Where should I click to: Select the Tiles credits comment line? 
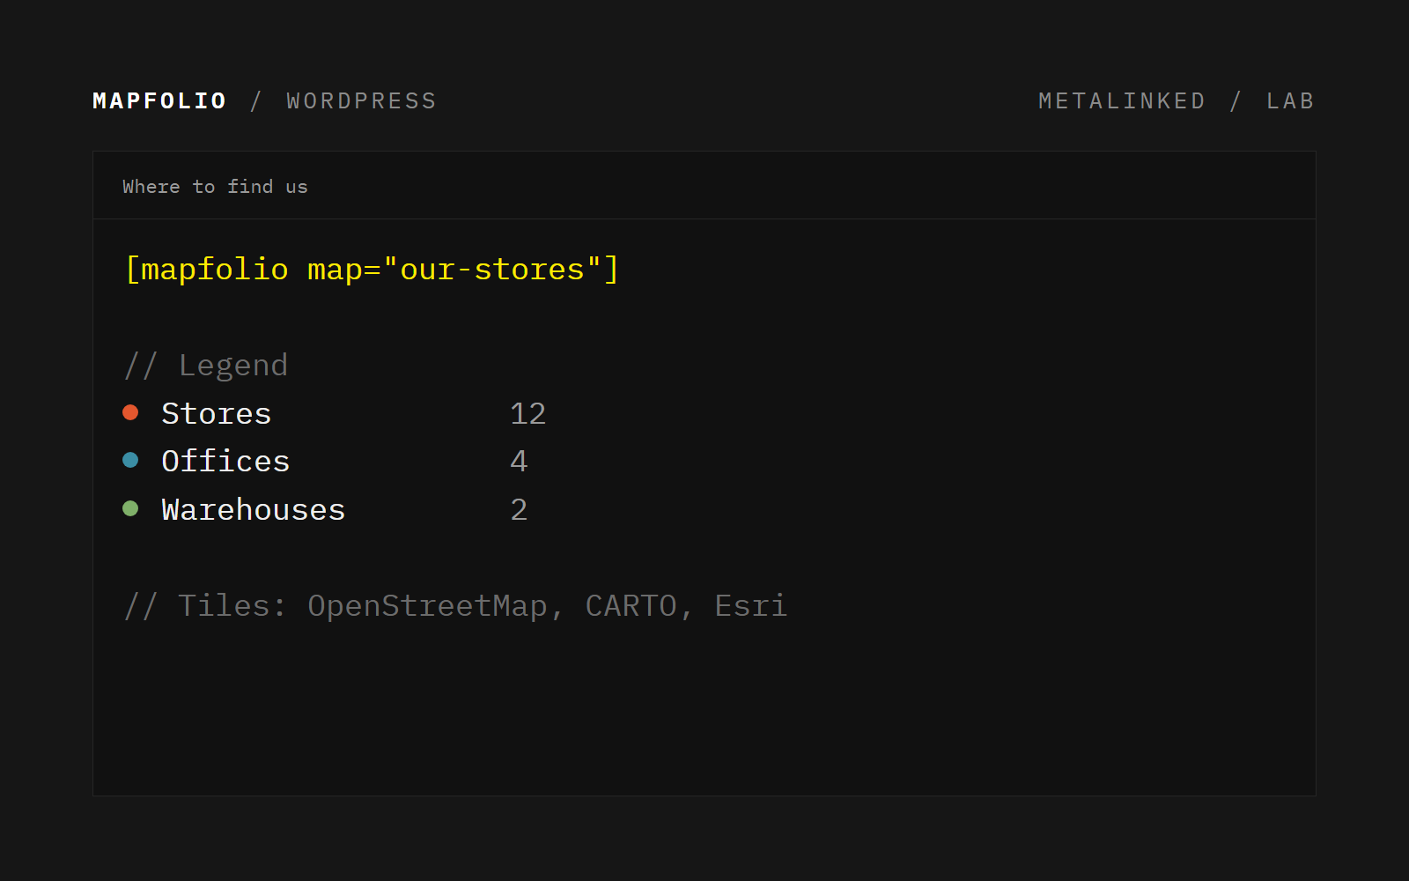(x=455, y=605)
